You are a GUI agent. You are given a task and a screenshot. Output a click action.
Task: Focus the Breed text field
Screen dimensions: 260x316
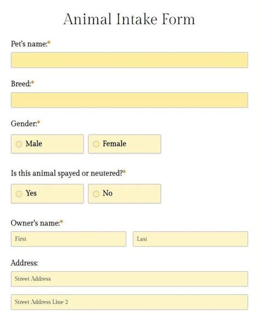129,100
